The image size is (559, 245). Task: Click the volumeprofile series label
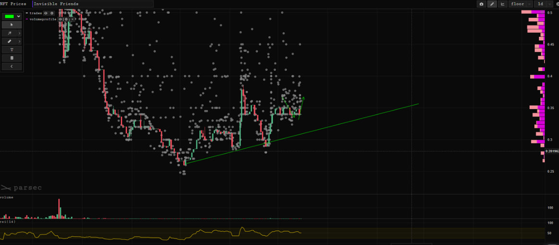pos(43,19)
